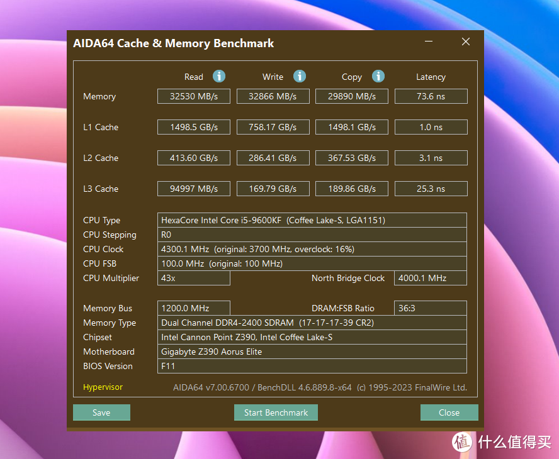Click the CPU Type field HexaCore Intel Core i5-9600KF
The width and height of the screenshot is (559, 459).
pos(312,220)
